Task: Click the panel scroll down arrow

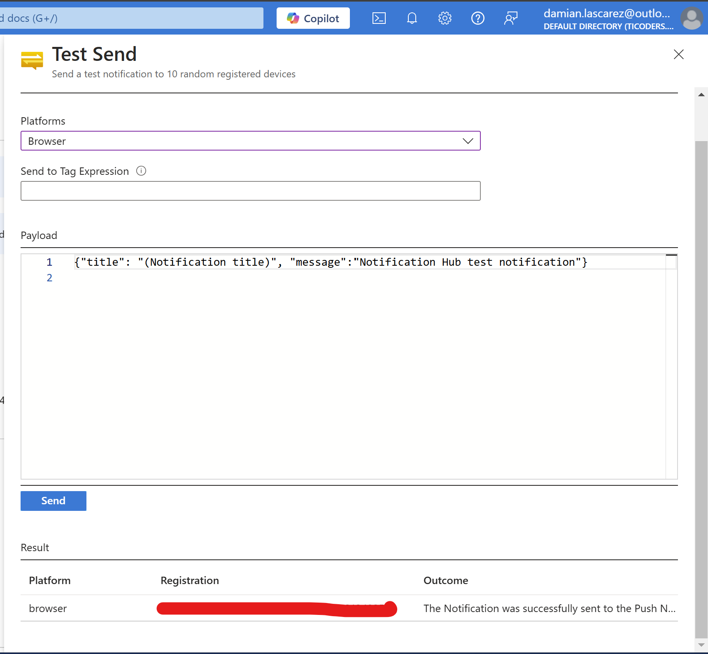Action: coord(701,645)
